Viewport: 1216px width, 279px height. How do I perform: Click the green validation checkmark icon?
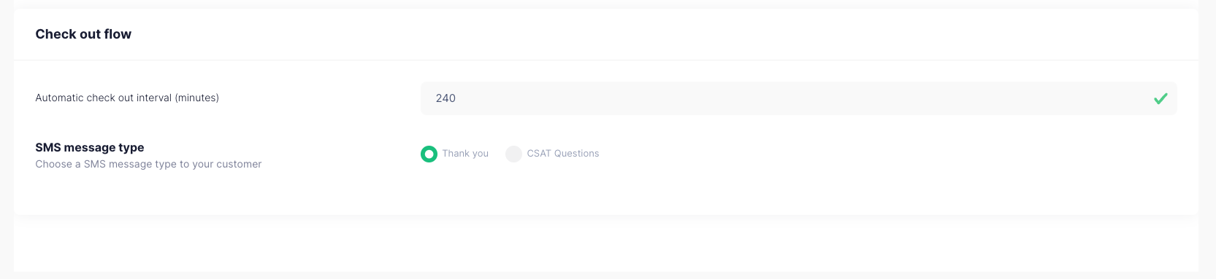[x=1160, y=98]
